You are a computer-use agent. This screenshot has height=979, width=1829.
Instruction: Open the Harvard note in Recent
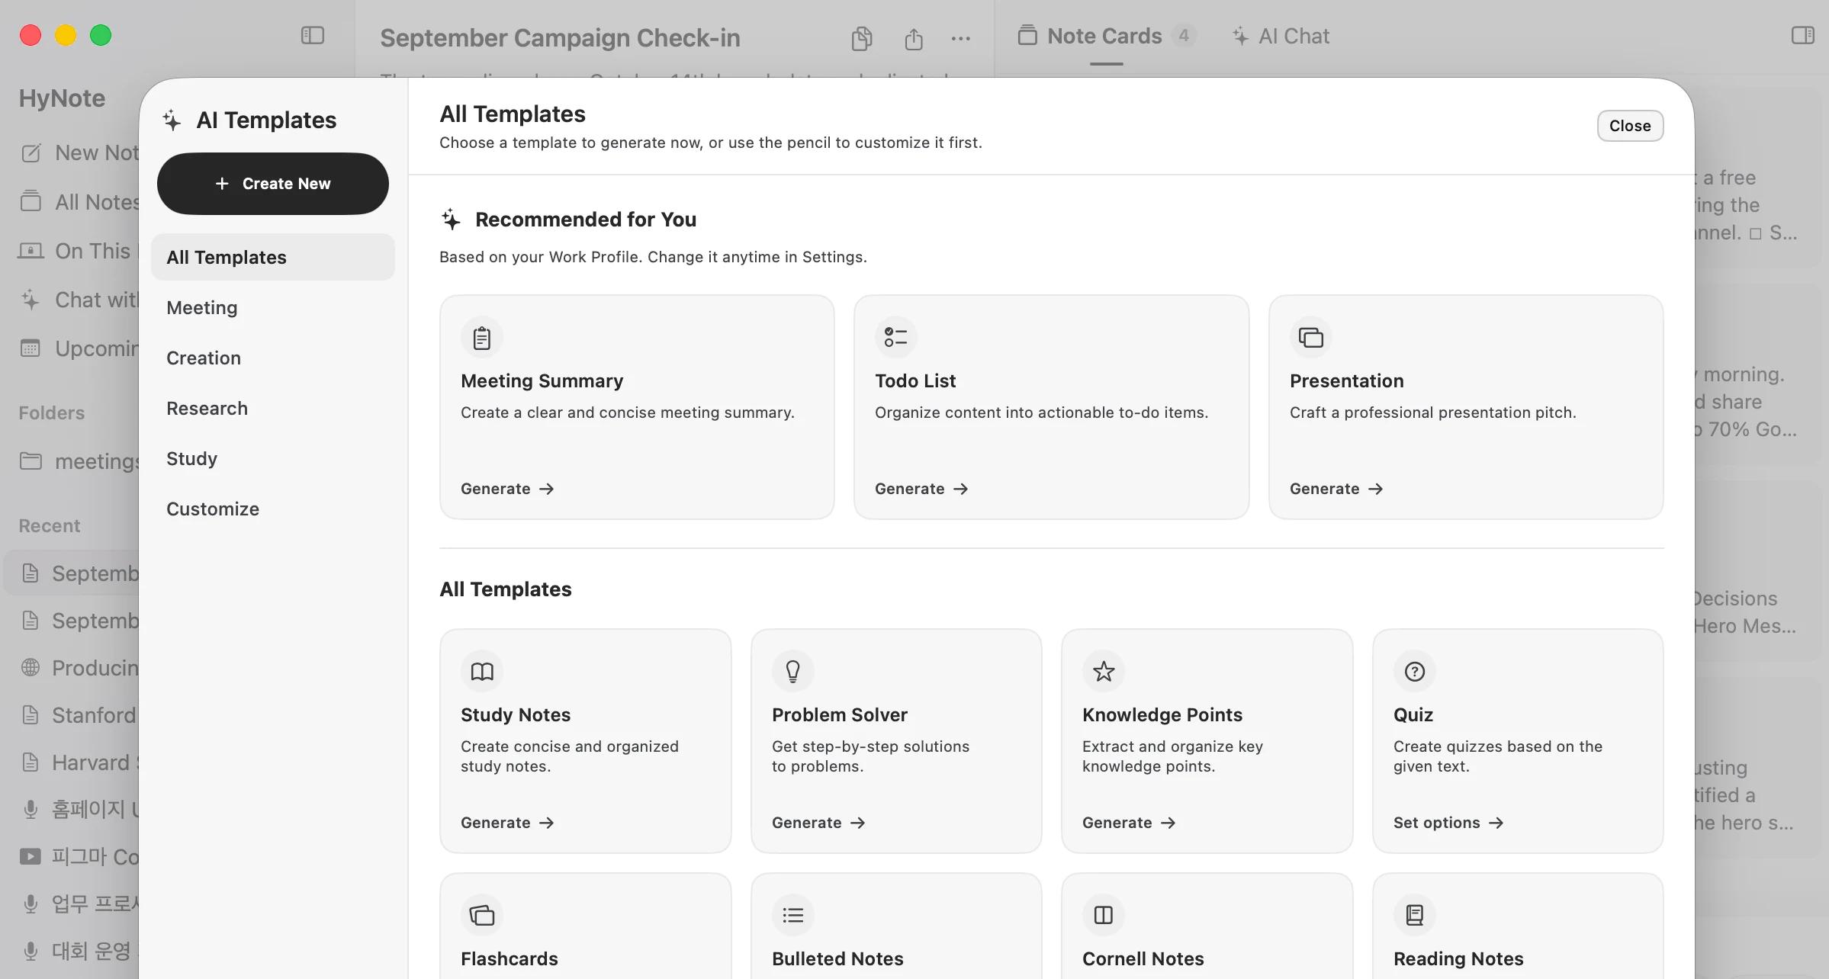pos(78,762)
